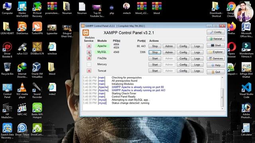Toggle FileZilla service checkbox

coord(89,58)
